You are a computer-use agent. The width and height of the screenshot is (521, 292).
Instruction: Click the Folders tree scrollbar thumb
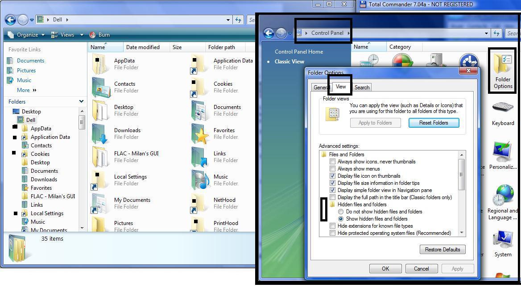tap(81, 122)
